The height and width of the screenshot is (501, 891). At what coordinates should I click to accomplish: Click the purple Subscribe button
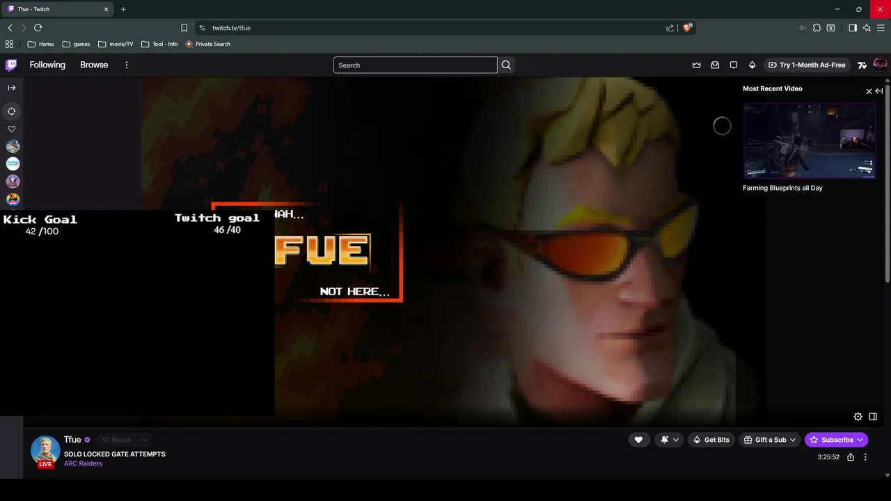coord(836,440)
